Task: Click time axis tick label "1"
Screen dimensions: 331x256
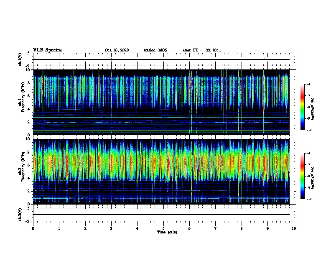Action: click(59, 228)
